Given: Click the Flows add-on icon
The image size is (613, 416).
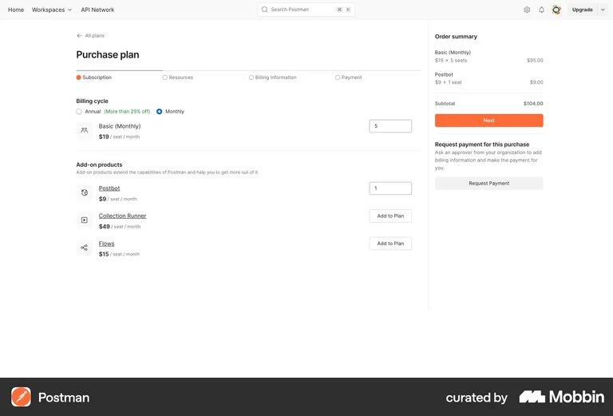Looking at the screenshot, I should click(x=85, y=248).
